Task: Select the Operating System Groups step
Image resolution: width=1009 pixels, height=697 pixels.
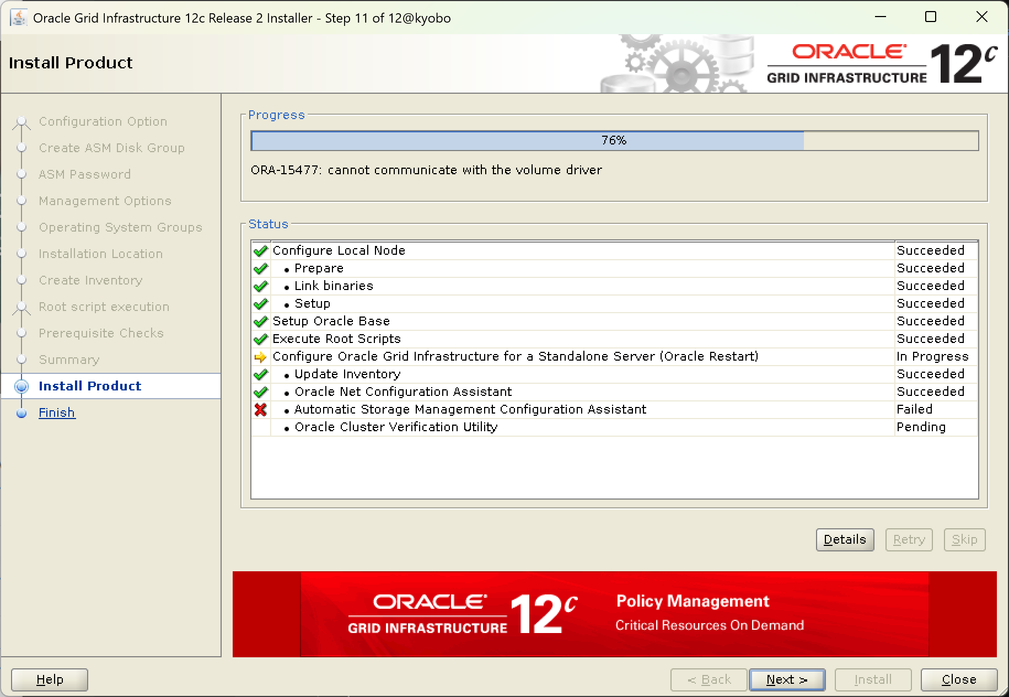Action: click(x=120, y=227)
